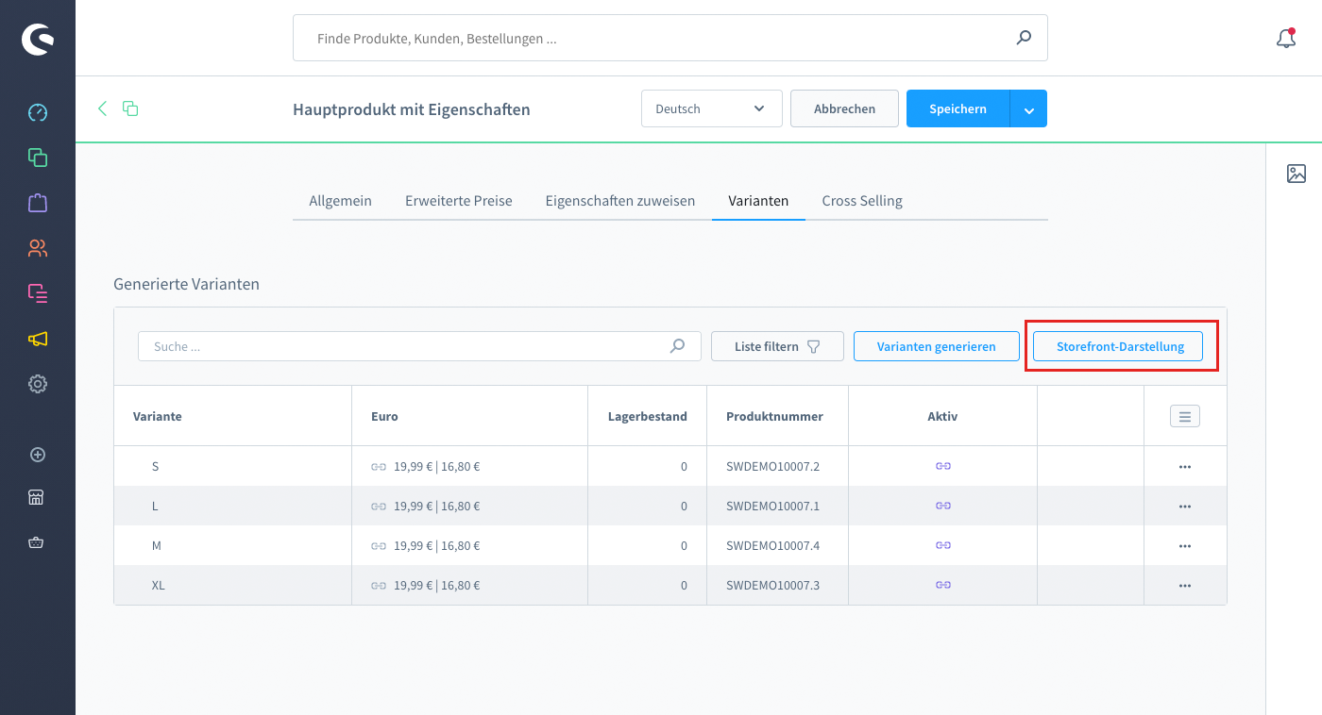Switch to Erweiterte Preise tab

point(459,201)
